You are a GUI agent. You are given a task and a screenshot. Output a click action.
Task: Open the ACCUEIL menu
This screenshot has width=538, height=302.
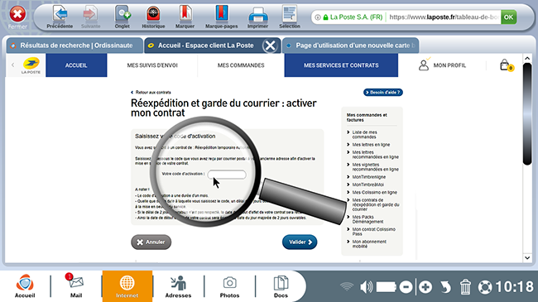point(76,65)
